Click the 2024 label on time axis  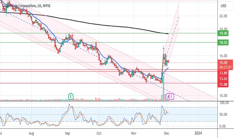(x=198, y=133)
